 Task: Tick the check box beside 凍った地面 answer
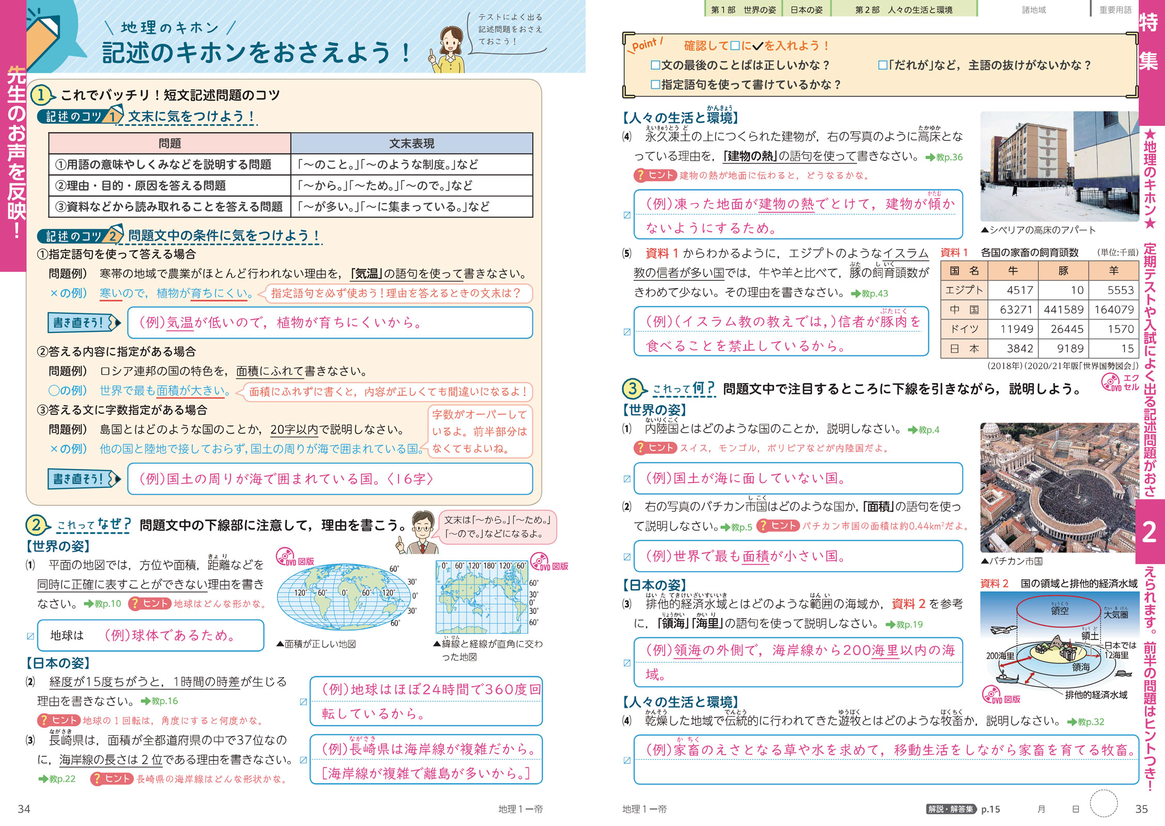click(627, 215)
